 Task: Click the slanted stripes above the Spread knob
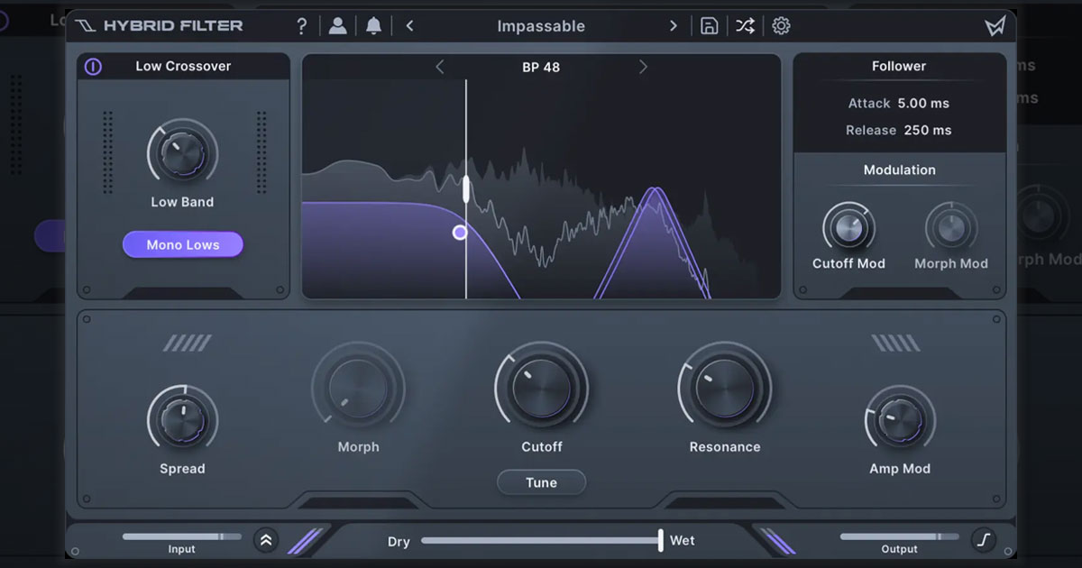tap(188, 343)
